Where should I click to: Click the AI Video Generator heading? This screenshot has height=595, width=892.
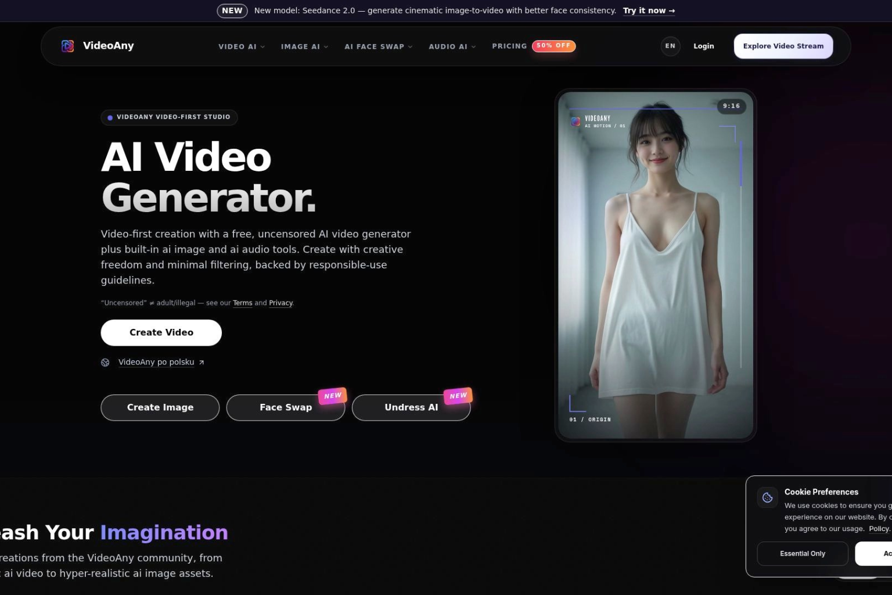click(209, 177)
